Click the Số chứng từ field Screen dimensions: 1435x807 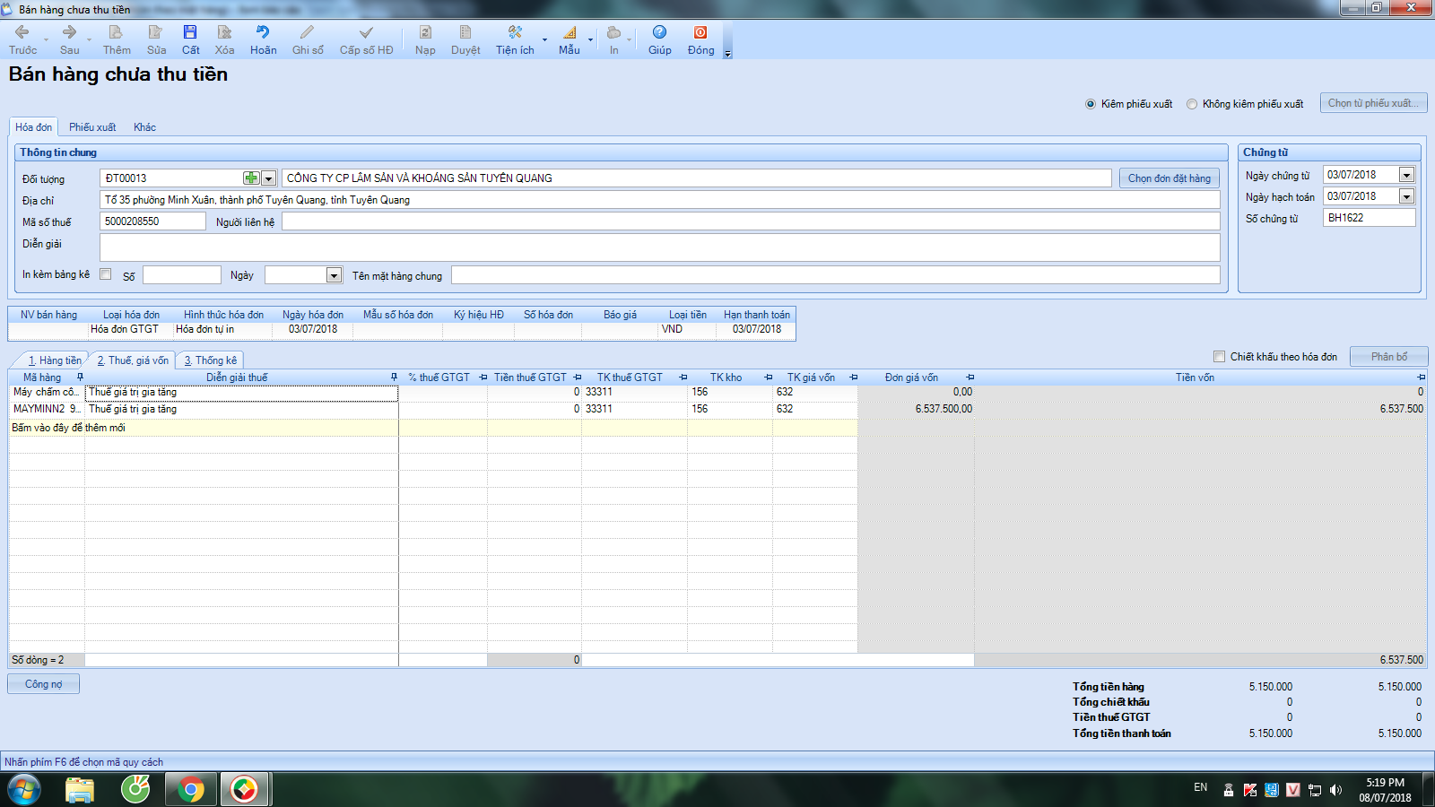[1369, 218]
